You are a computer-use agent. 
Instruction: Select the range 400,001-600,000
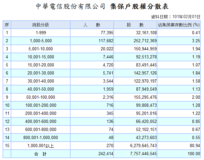coord(41,122)
